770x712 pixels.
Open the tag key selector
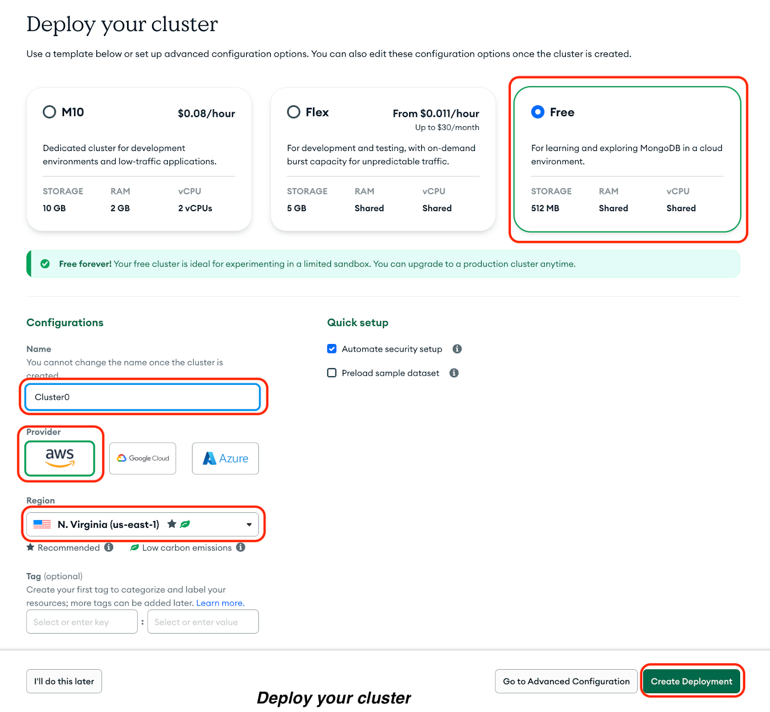click(81, 622)
